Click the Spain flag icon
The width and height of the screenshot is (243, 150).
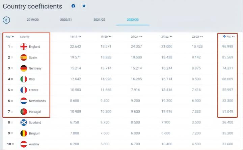(24, 58)
